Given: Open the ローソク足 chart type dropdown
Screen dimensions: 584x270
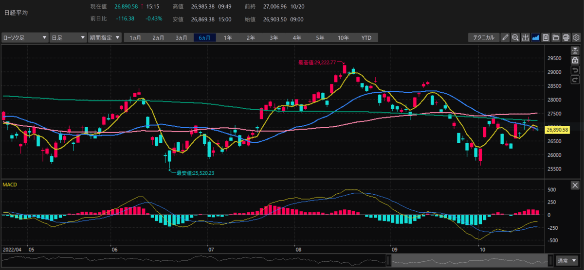Looking at the screenshot, I should coord(25,37).
